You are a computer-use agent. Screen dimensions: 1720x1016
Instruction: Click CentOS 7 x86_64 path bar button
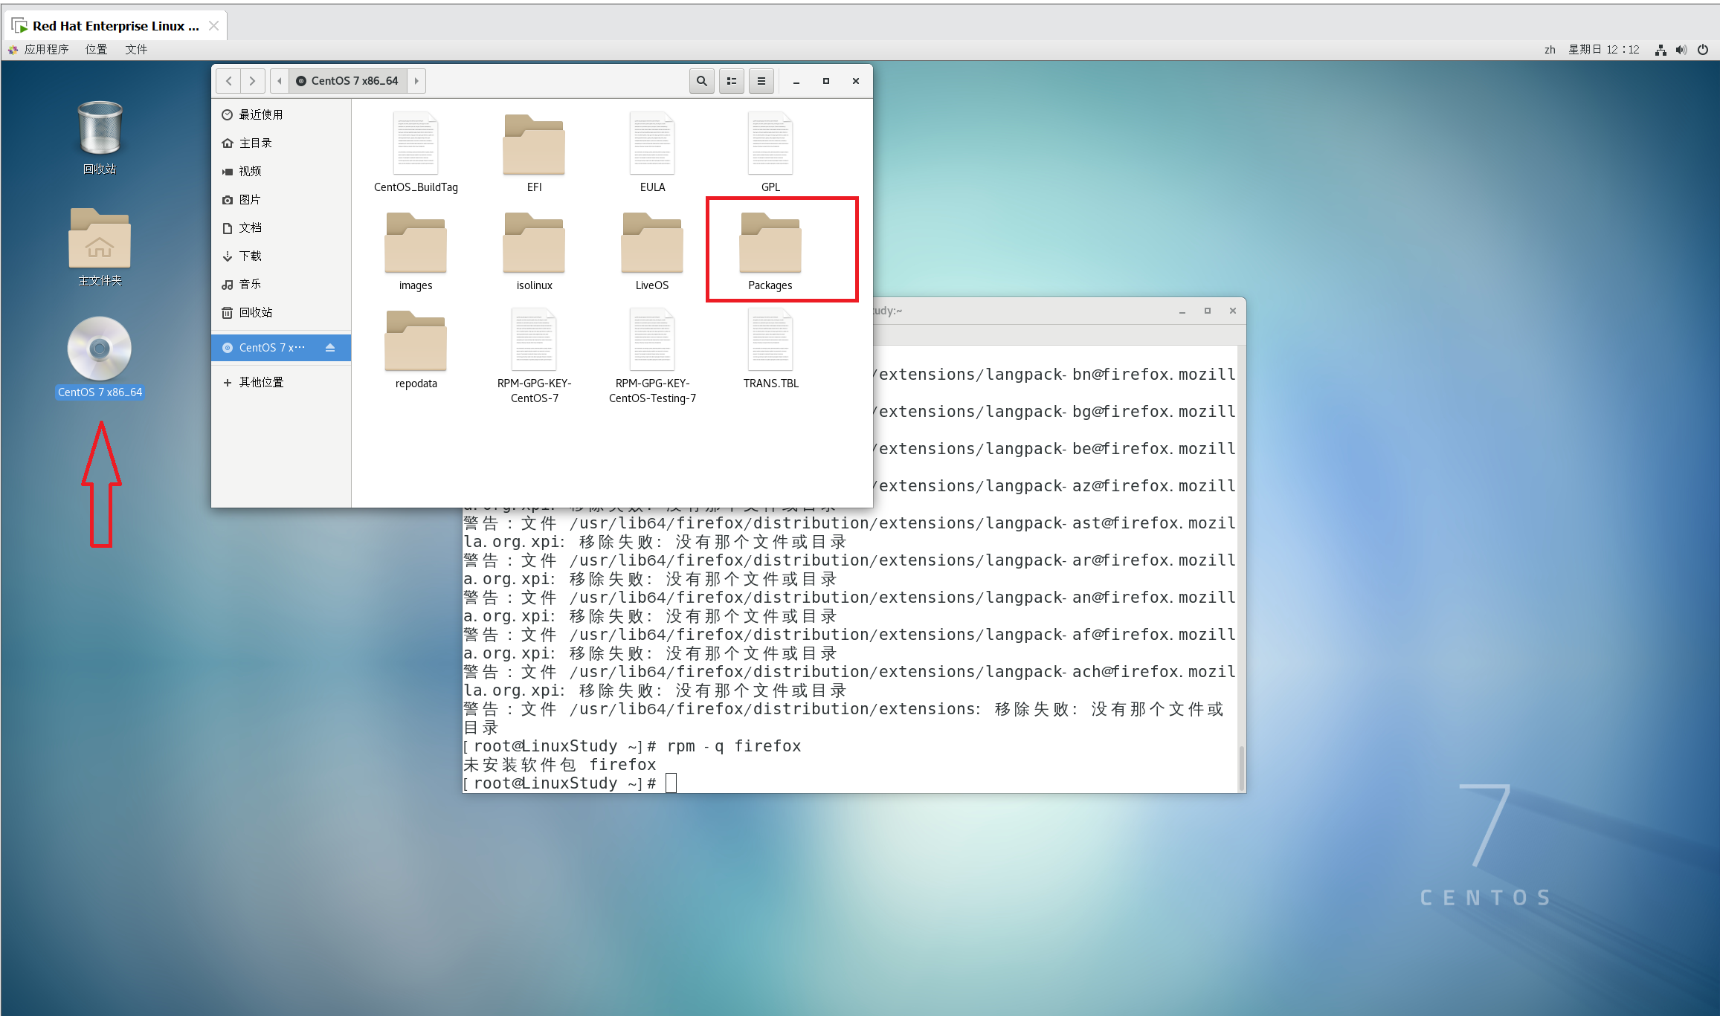point(347,81)
